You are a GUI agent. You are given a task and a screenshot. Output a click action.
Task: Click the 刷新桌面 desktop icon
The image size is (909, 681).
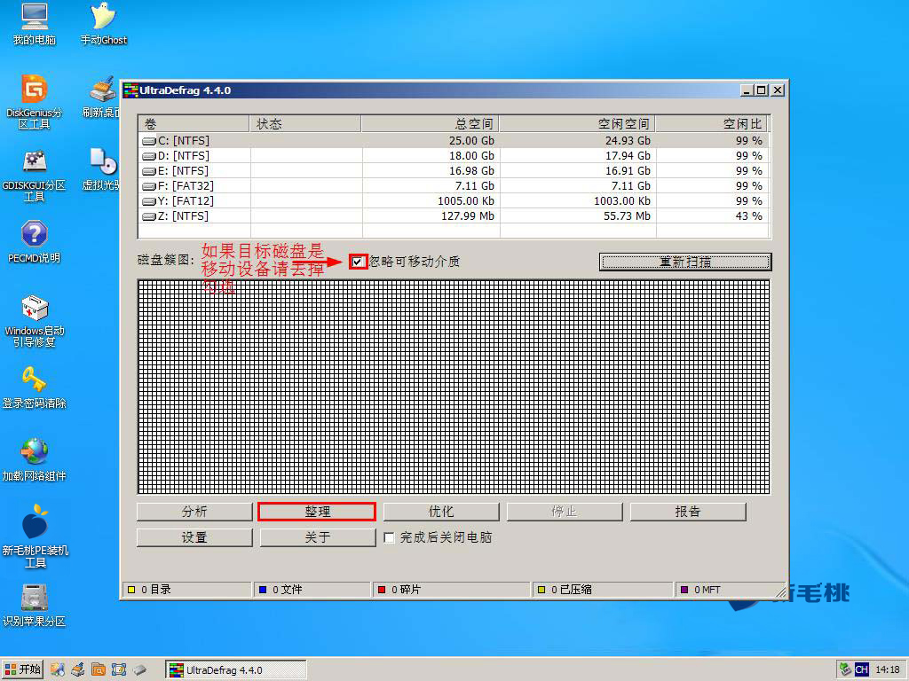102,97
